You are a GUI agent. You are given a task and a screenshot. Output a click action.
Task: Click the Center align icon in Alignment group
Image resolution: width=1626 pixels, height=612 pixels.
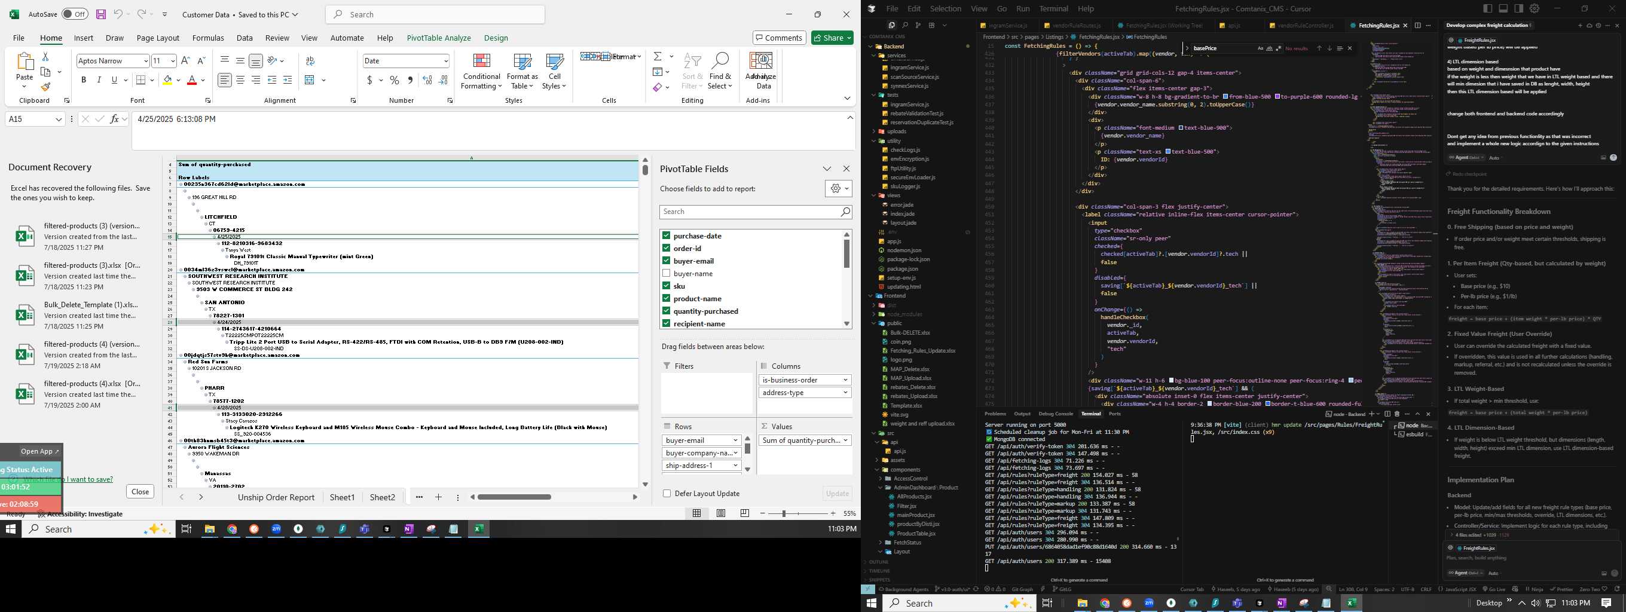[x=240, y=80]
